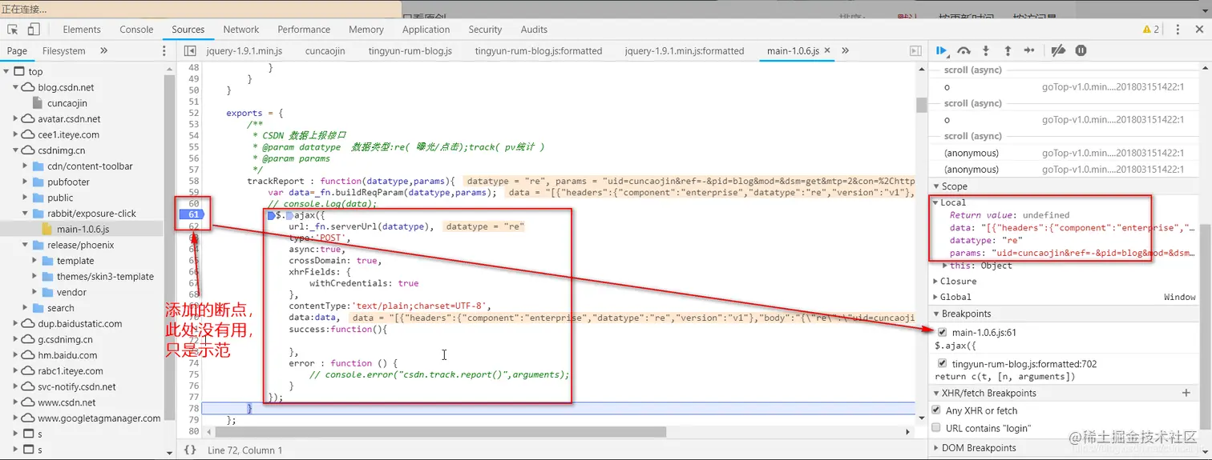Open the Audits panel

534,30
